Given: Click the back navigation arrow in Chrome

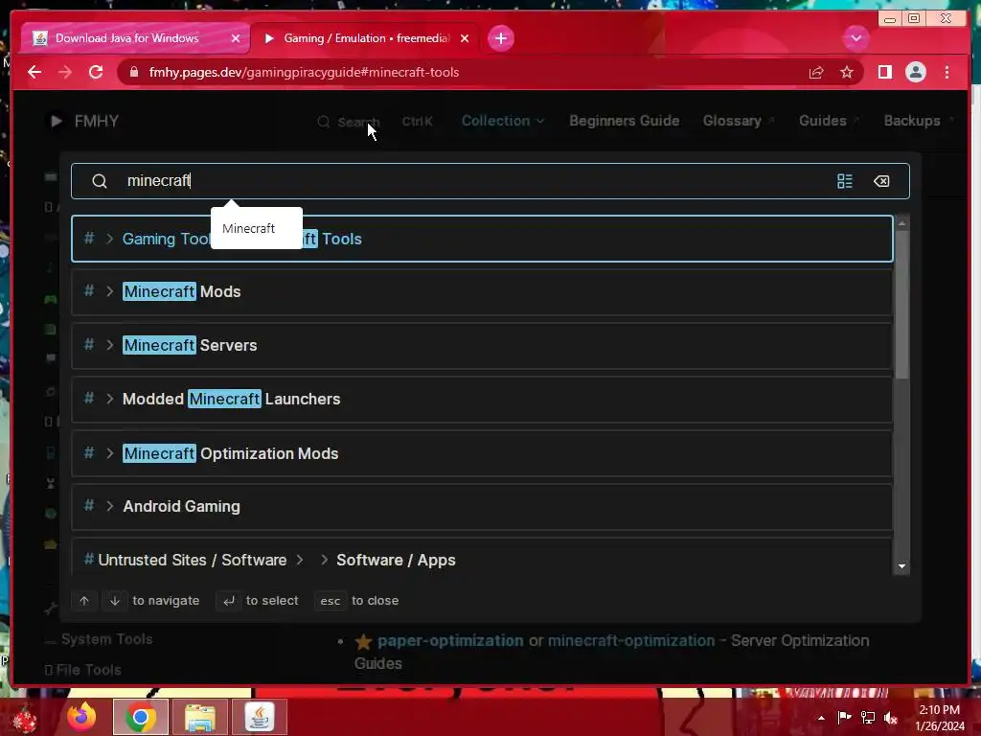Looking at the screenshot, I should pos(34,72).
